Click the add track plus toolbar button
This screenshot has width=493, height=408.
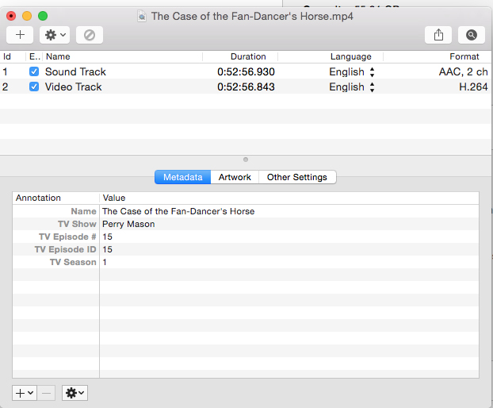pos(20,35)
